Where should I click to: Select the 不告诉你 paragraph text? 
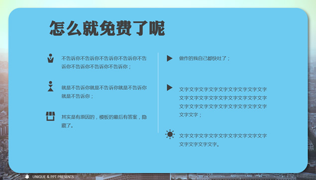point(104,62)
